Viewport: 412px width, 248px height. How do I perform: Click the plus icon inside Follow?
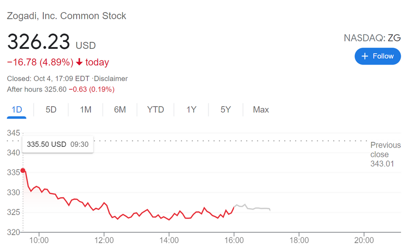[x=365, y=56]
